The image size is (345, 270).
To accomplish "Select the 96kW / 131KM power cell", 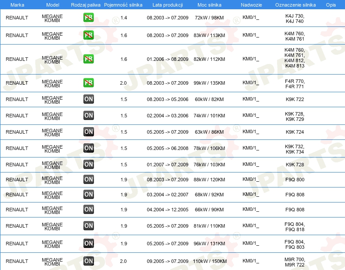I will pos(209,244).
